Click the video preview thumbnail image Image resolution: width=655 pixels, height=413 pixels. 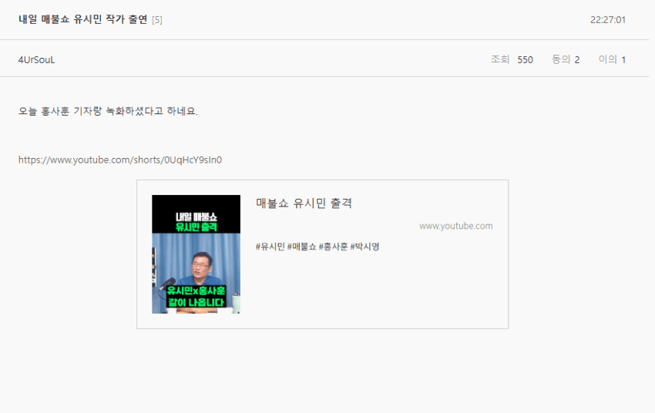pos(196,254)
